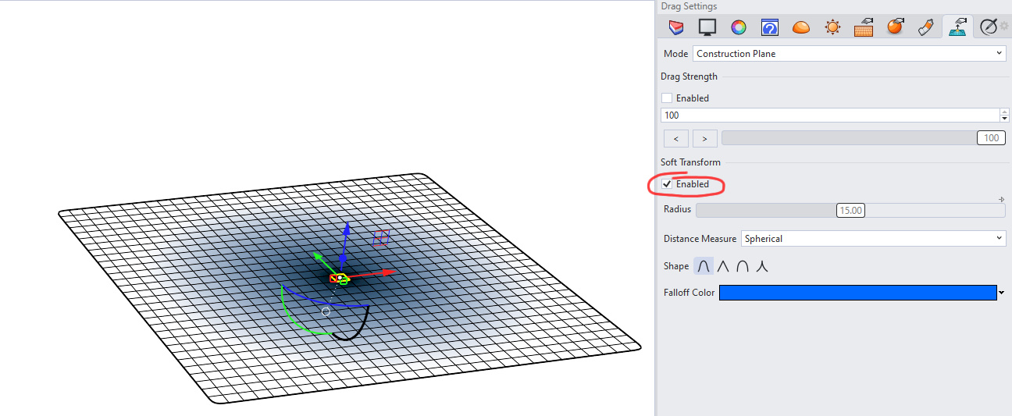
Task: Select the smooth bell falloff shape
Action: coord(704,266)
